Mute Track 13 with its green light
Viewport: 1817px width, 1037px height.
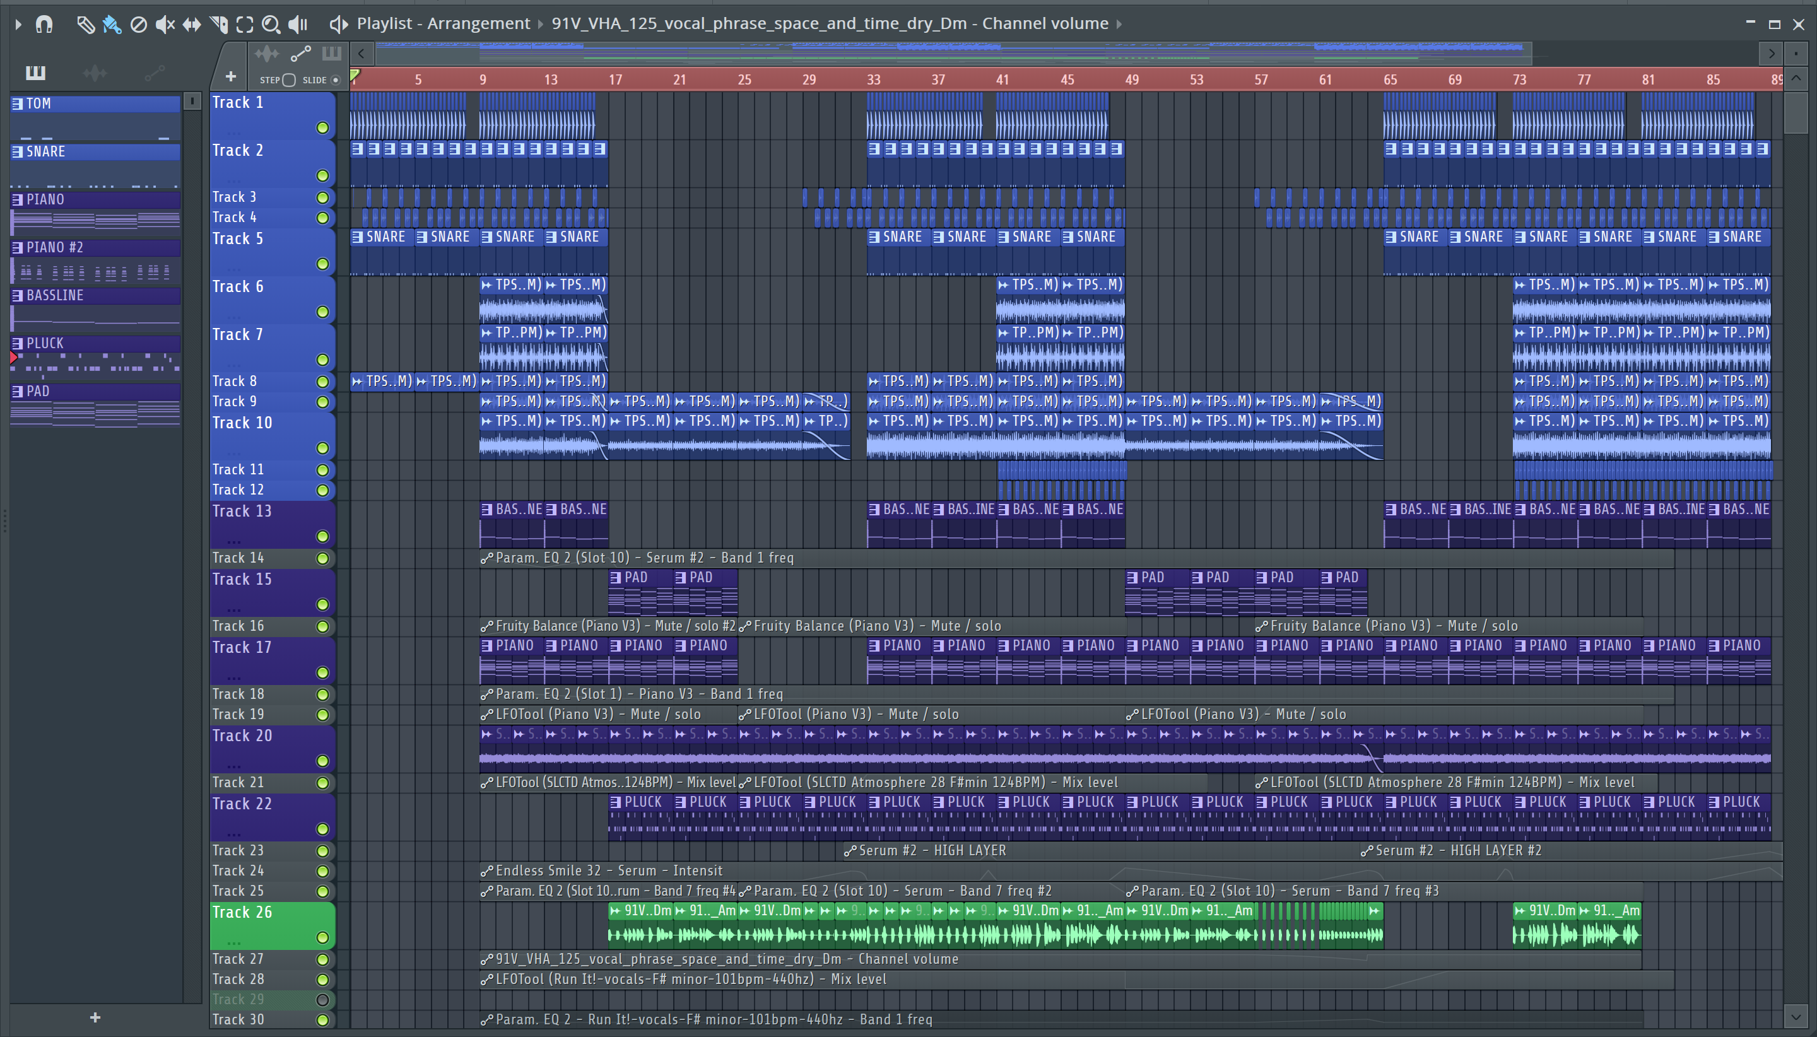[x=322, y=536]
